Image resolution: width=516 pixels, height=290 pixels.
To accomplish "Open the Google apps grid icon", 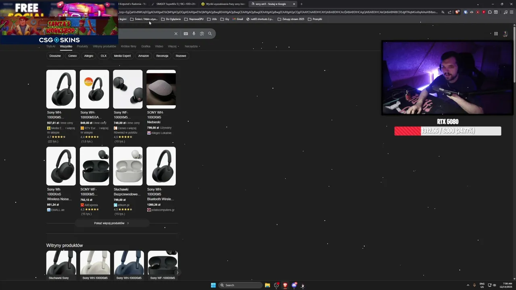I will [496, 33].
